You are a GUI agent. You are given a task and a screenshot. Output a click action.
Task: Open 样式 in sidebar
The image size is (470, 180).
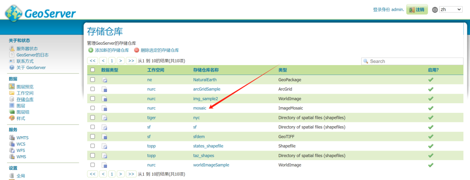(21, 118)
